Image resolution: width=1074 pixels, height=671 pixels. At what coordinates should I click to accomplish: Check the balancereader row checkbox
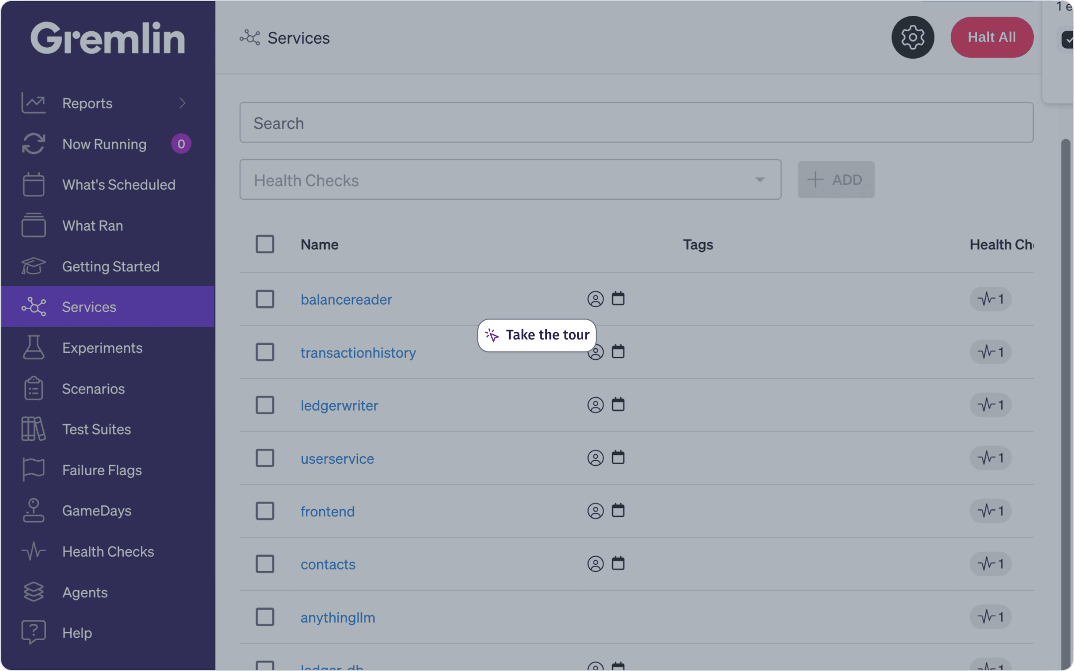pos(265,299)
